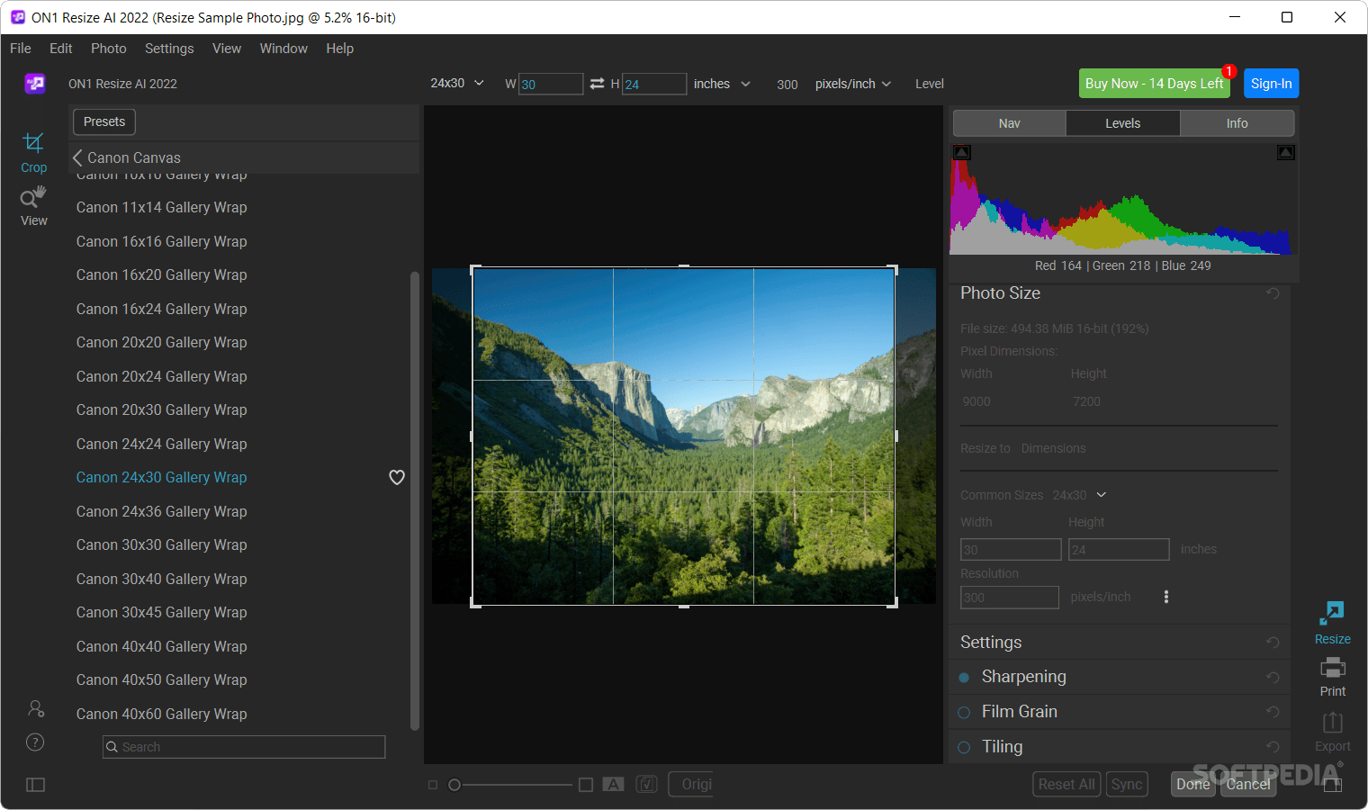Select Canon 16x24 Gallery Wrap preset
The height and width of the screenshot is (810, 1368).
tap(162, 309)
